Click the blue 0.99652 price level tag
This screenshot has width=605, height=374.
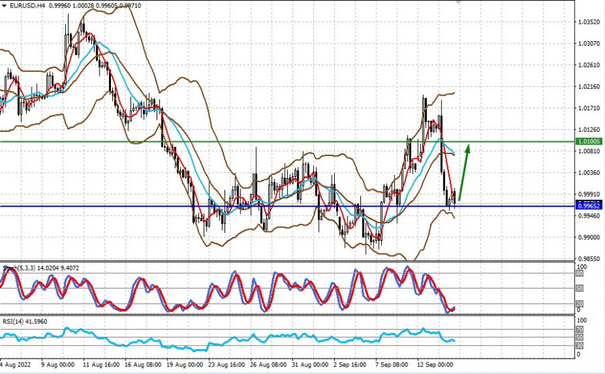(x=590, y=205)
